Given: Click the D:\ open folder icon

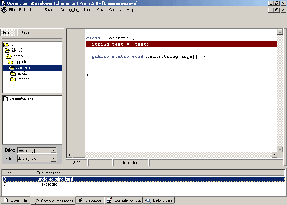Looking at the screenshot, I should point(6,45).
